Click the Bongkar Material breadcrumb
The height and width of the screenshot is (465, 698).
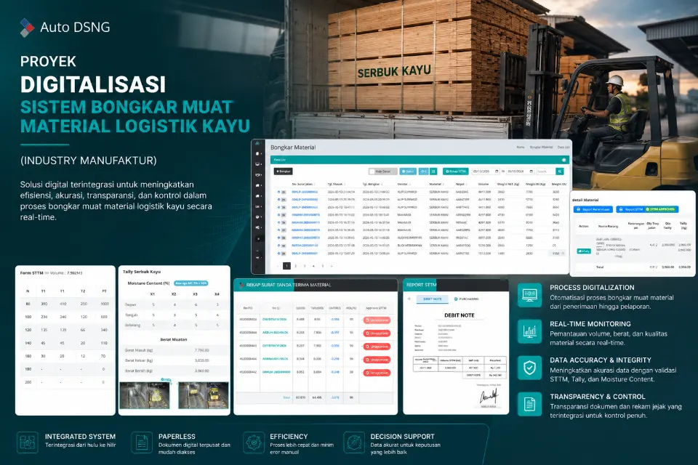click(x=541, y=147)
